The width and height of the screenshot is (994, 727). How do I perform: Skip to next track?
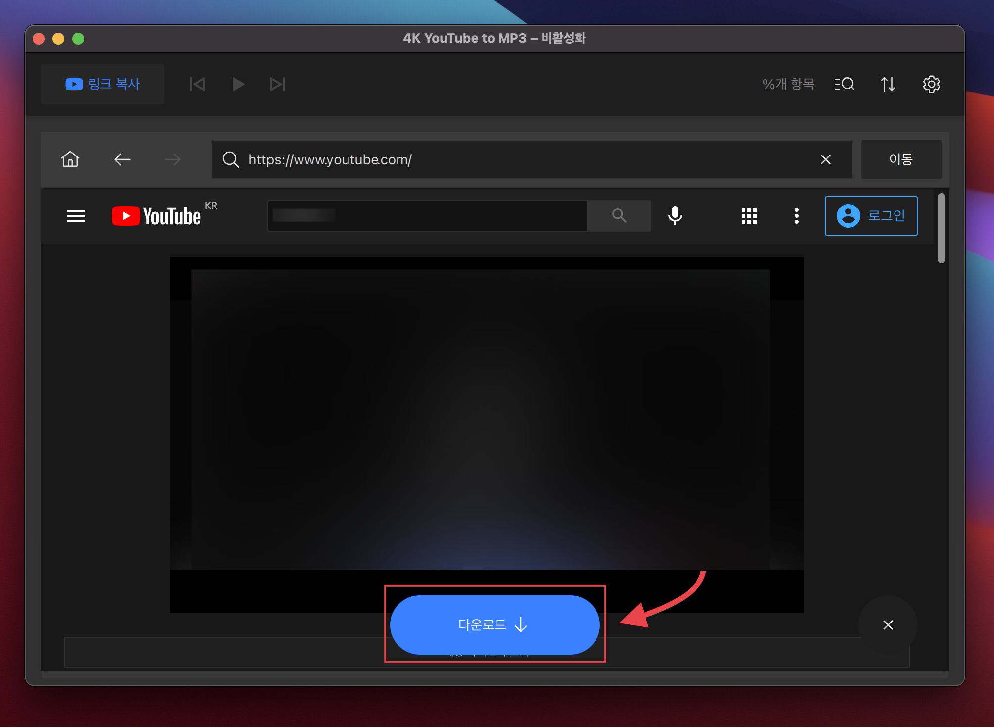pos(278,84)
